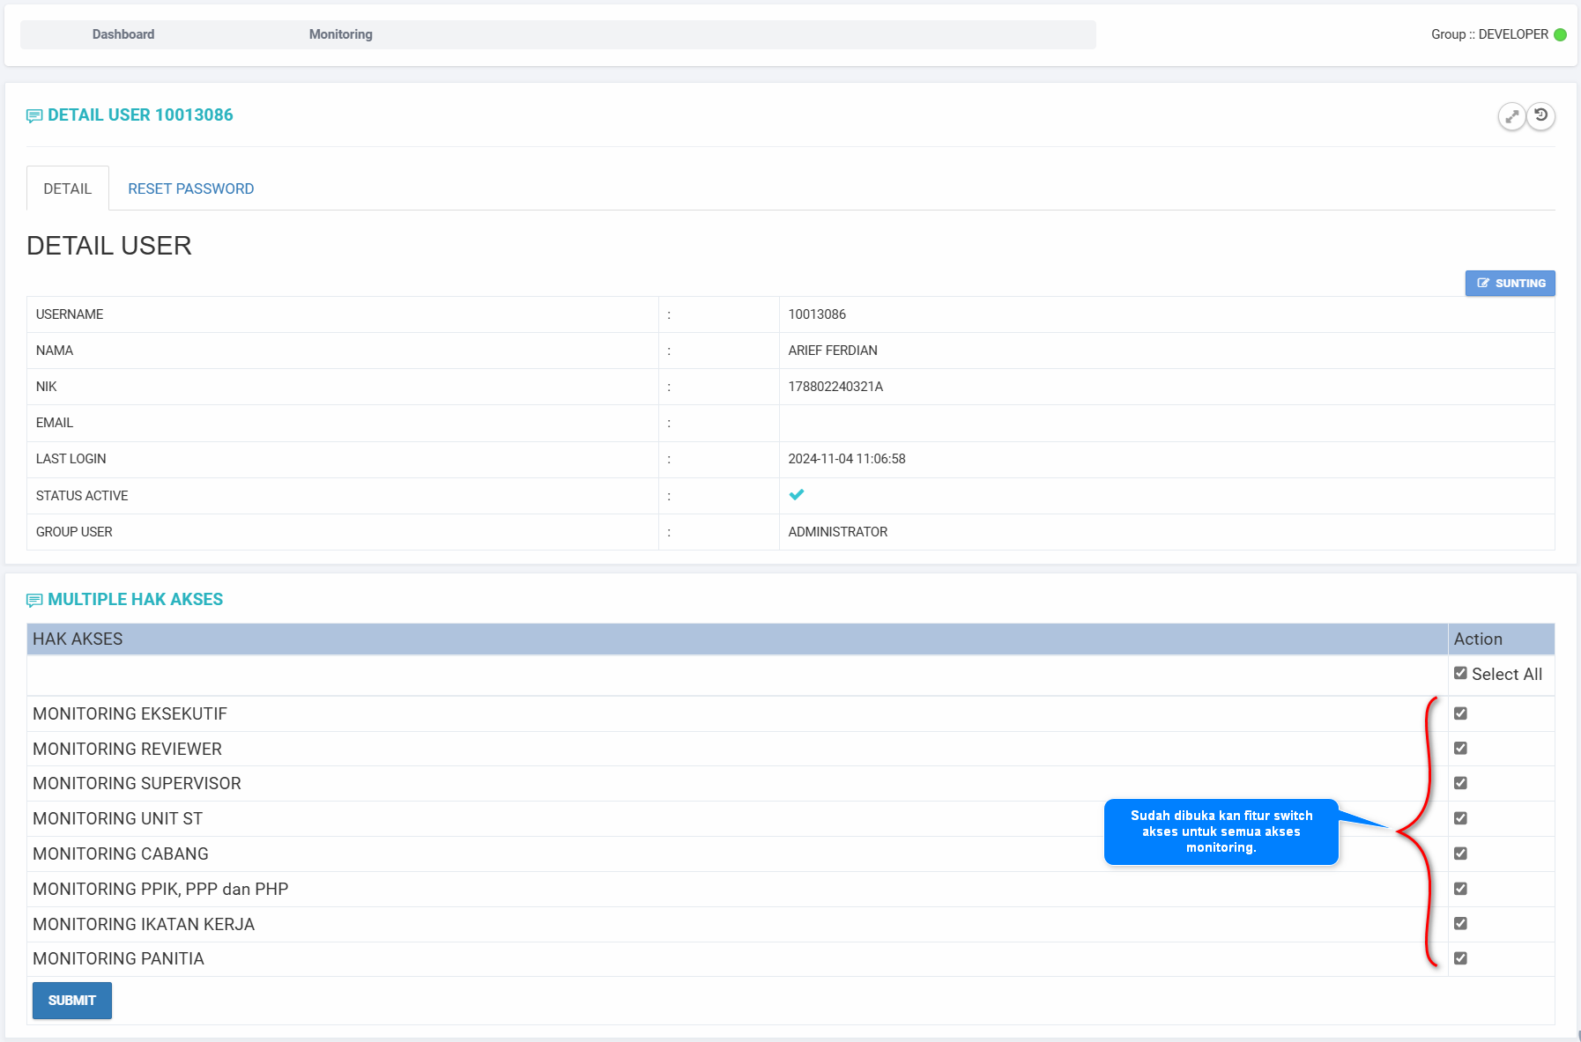Image resolution: width=1581 pixels, height=1042 pixels.
Task: Click the Multiple Hak Akses header icon
Action: pos(34,601)
